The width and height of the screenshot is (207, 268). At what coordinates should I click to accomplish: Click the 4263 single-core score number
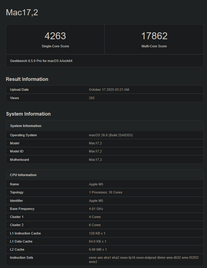click(x=55, y=36)
